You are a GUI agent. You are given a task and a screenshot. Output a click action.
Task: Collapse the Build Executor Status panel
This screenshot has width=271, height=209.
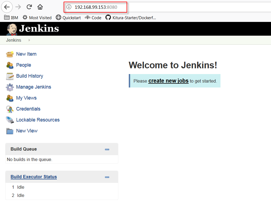pos(107,177)
